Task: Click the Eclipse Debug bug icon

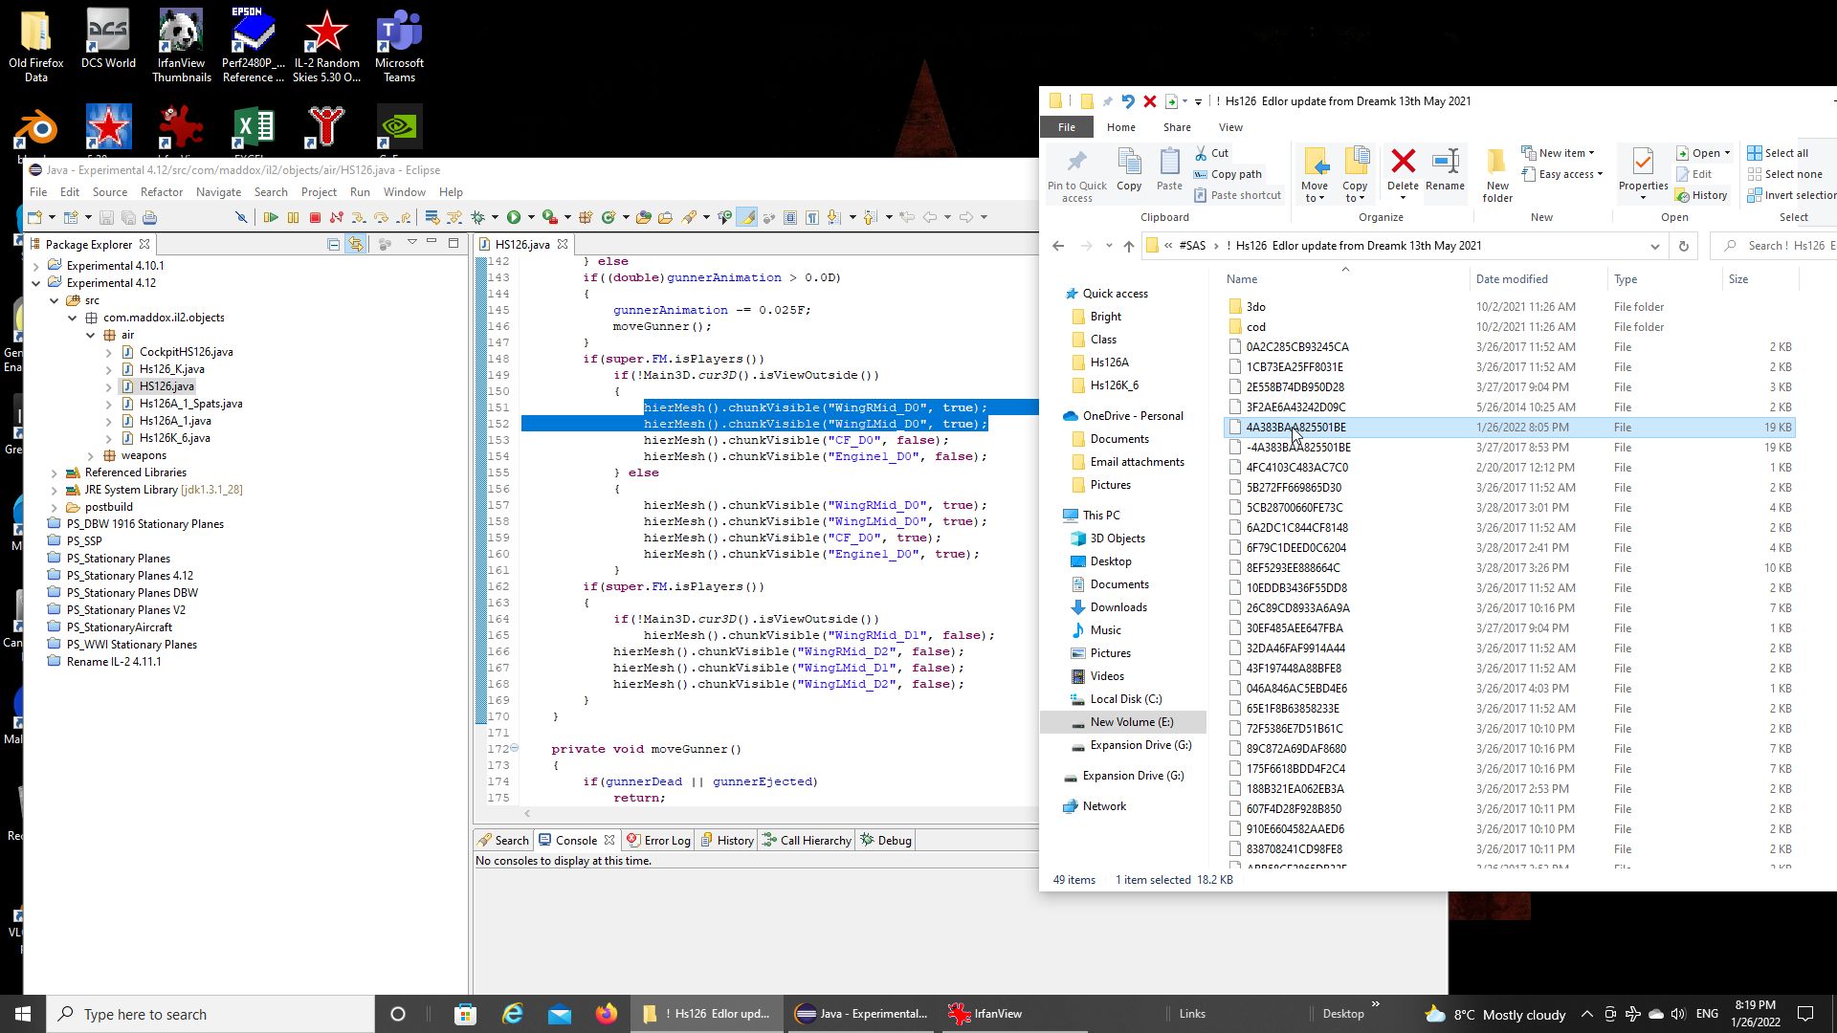Action: (x=478, y=217)
